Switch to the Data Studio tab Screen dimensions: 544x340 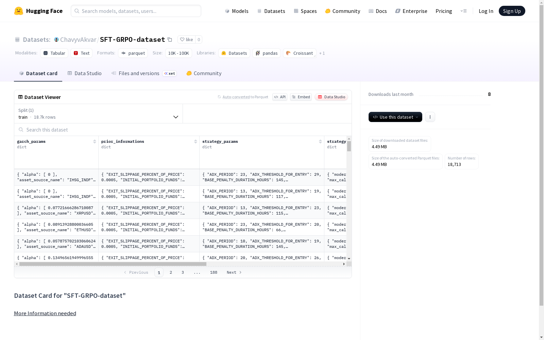coord(84,73)
